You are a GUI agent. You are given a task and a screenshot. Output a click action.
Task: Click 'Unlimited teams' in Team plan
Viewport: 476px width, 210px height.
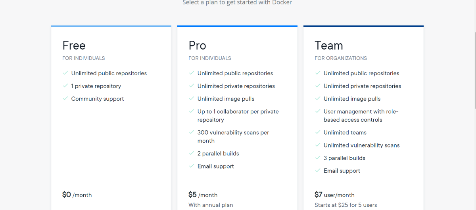(345, 132)
